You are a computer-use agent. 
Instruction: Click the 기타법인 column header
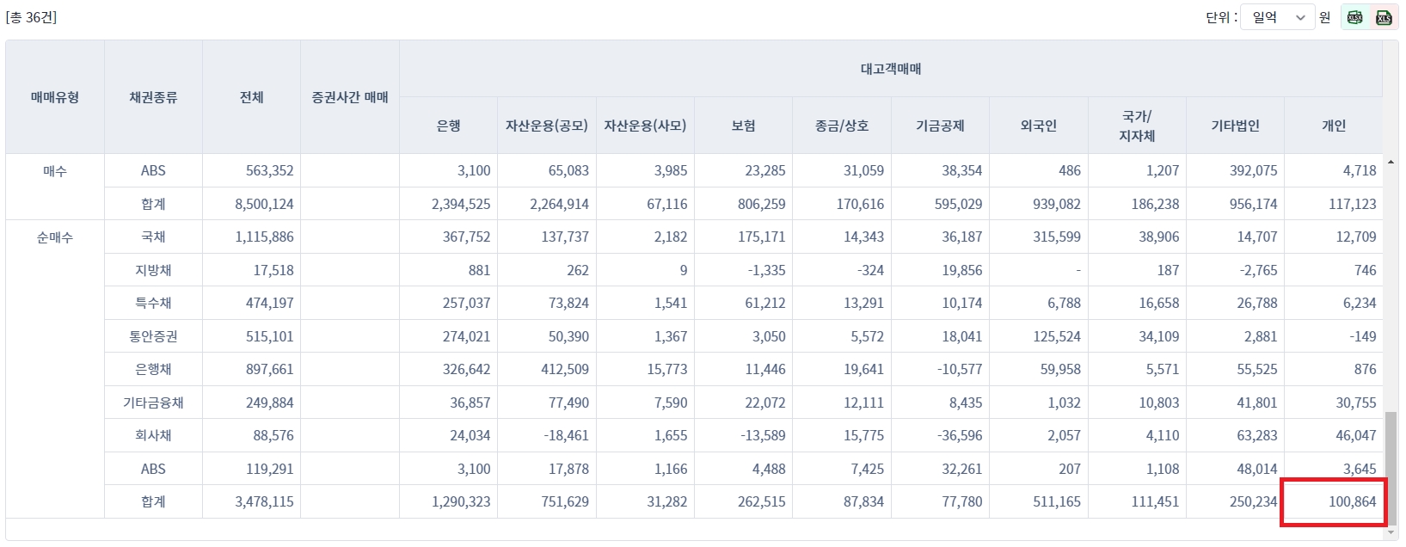(1235, 126)
